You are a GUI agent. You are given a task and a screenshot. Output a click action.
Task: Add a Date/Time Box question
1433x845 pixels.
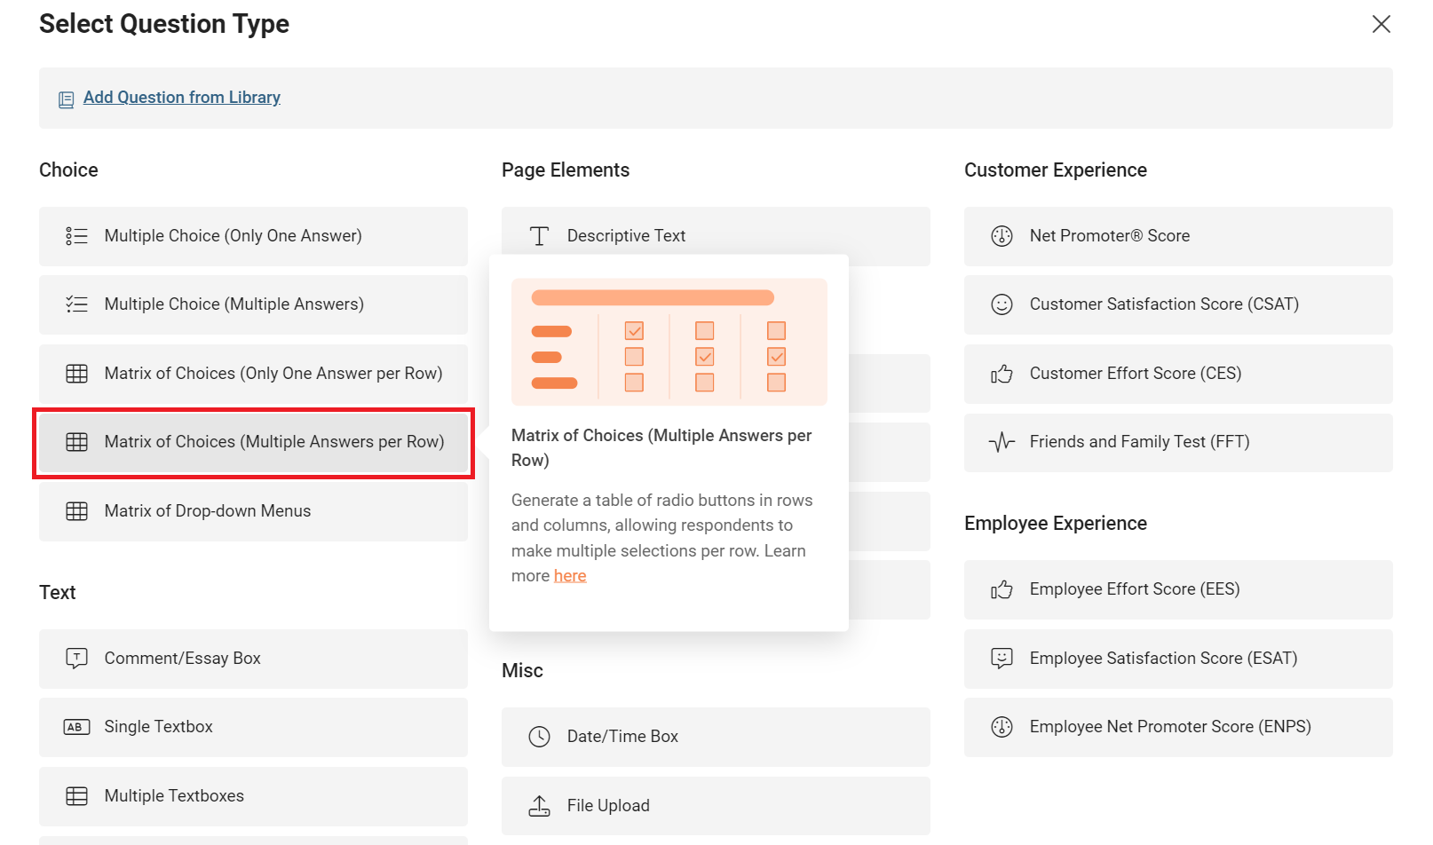[716, 737]
